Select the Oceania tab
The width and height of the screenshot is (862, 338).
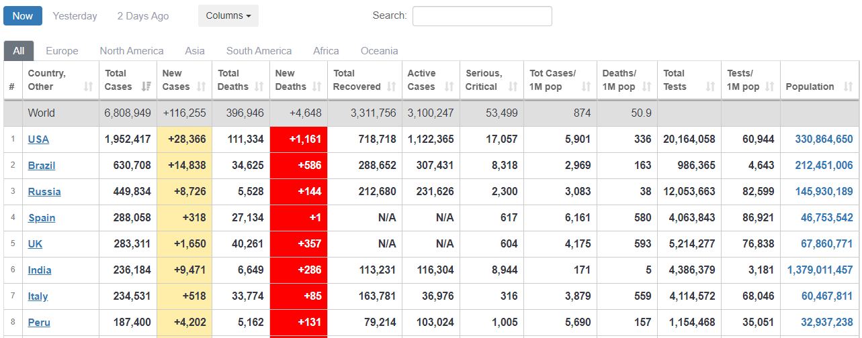[379, 51]
